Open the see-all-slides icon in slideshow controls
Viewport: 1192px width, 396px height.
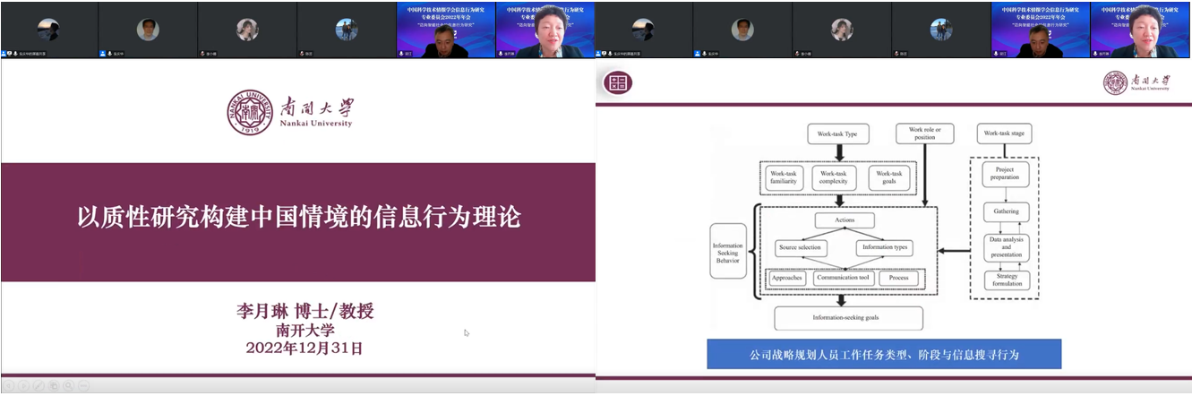[x=54, y=385]
